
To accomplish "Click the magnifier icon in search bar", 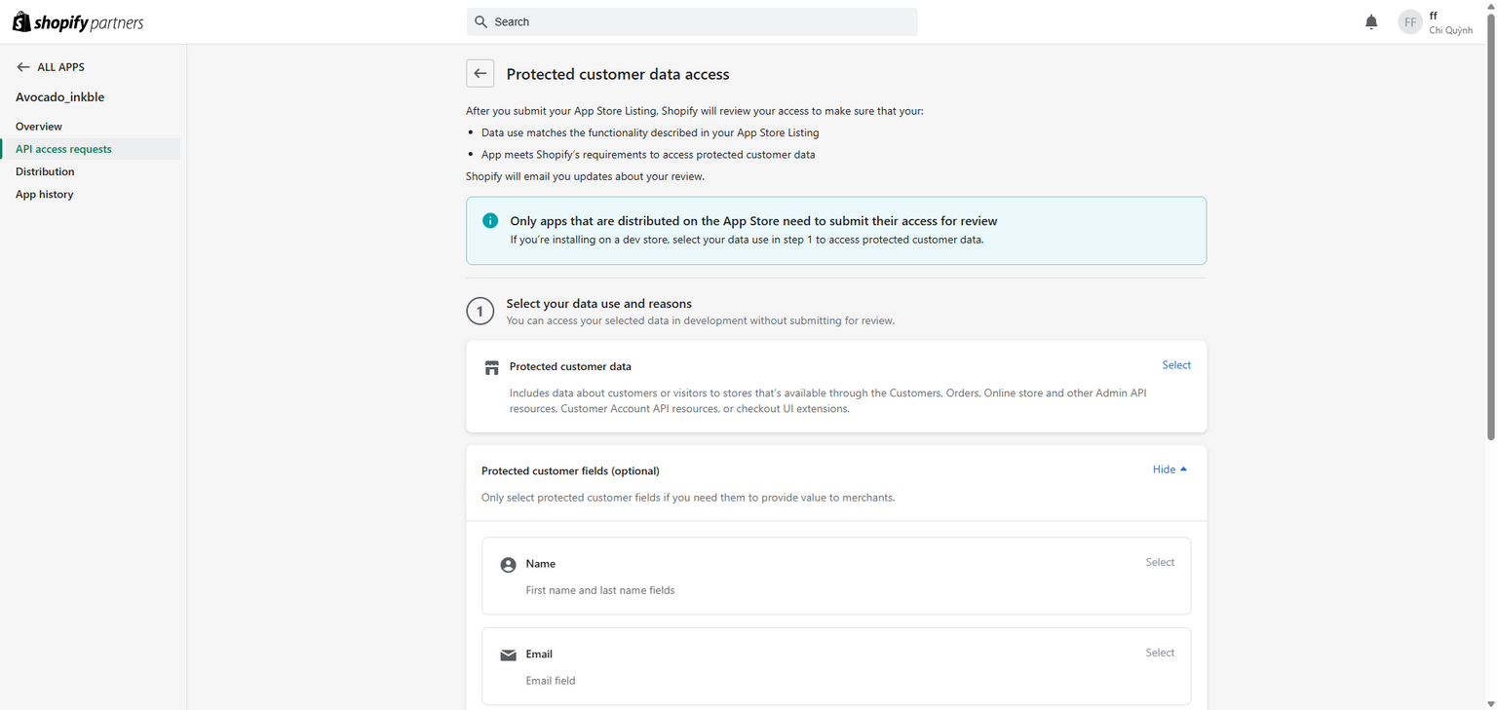I will tap(480, 21).
